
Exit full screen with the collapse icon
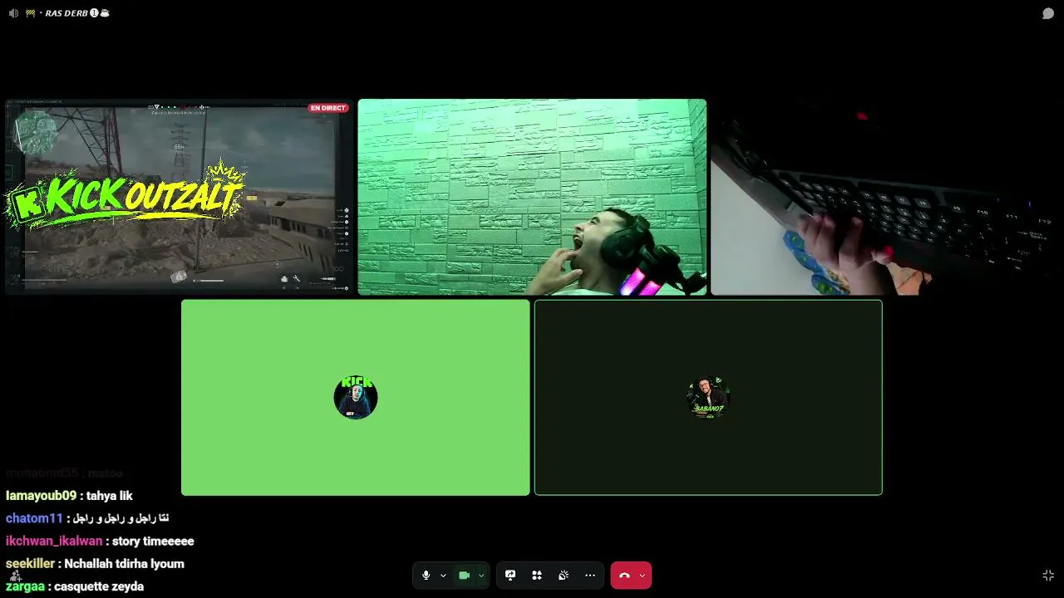(x=1048, y=576)
